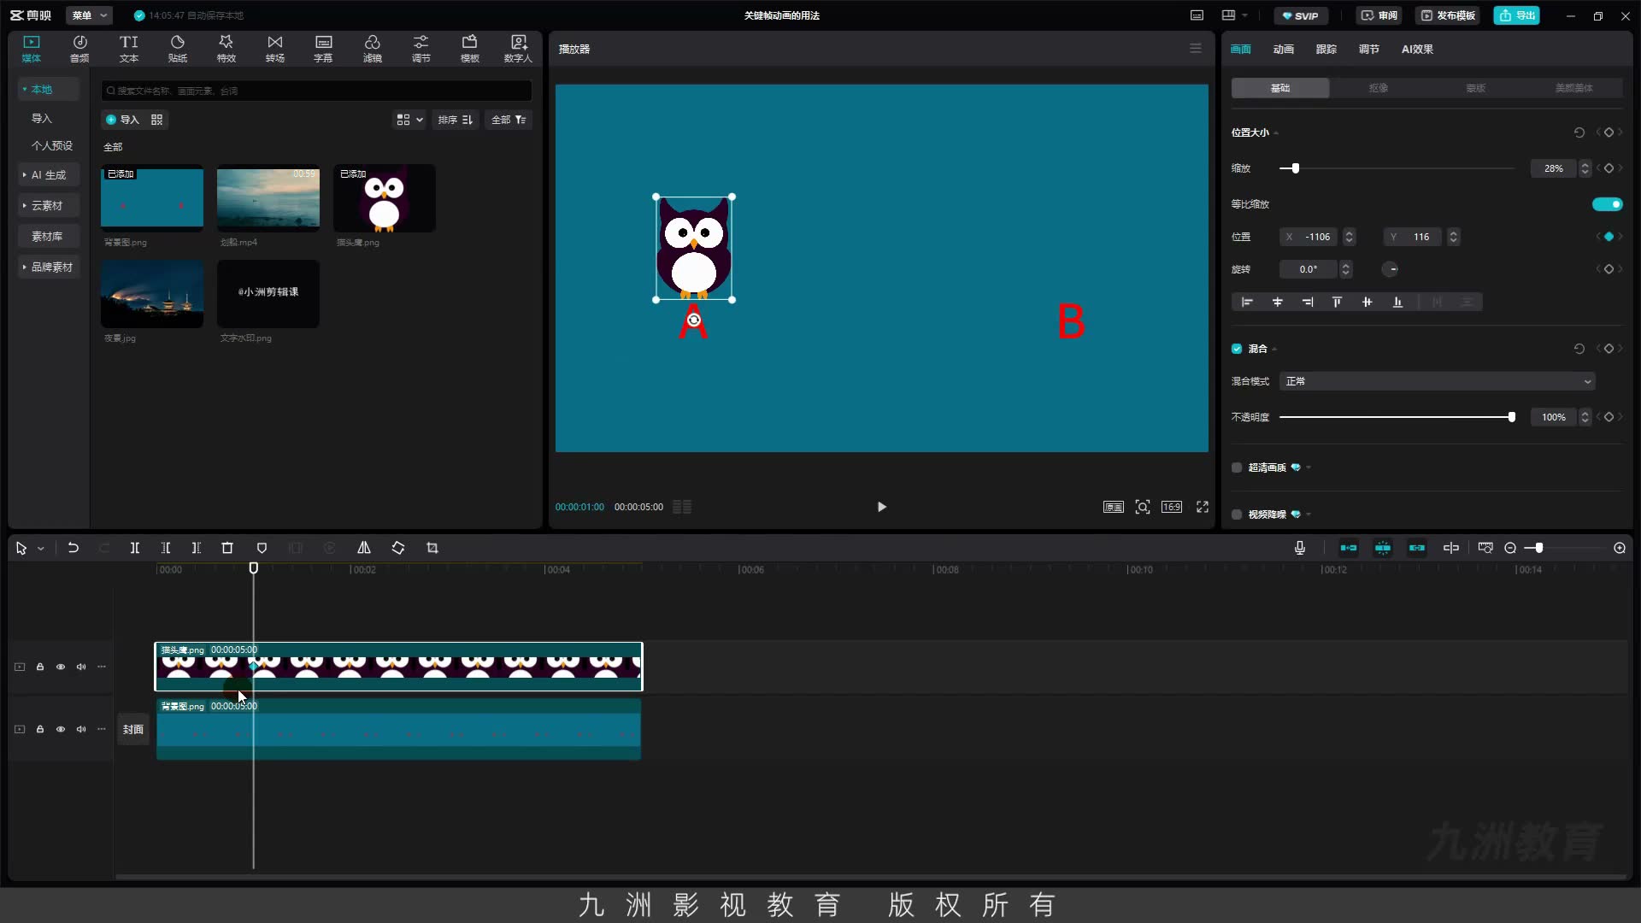
Task: Click the 不透明度 opacity slider handle
Action: click(1512, 417)
